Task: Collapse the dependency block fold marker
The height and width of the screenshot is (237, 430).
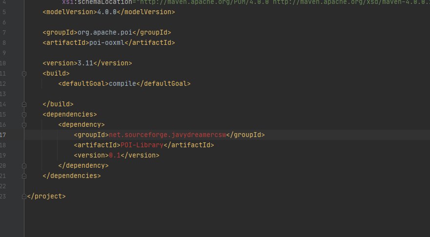Action: coord(24,125)
